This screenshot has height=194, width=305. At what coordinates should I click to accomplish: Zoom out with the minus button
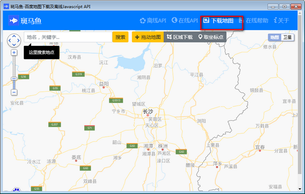coord(14,92)
